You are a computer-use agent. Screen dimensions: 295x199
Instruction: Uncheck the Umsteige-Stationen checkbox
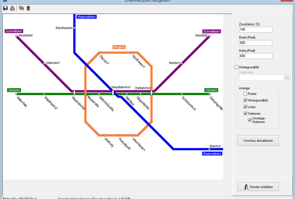(x=250, y=120)
